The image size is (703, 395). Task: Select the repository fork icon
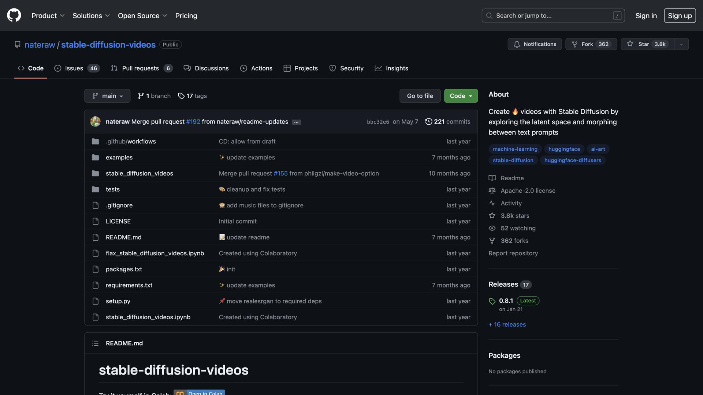point(574,44)
